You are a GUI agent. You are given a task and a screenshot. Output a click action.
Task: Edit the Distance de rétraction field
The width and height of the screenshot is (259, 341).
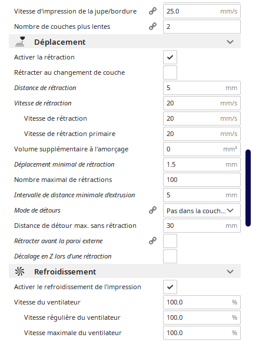(x=202, y=88)
